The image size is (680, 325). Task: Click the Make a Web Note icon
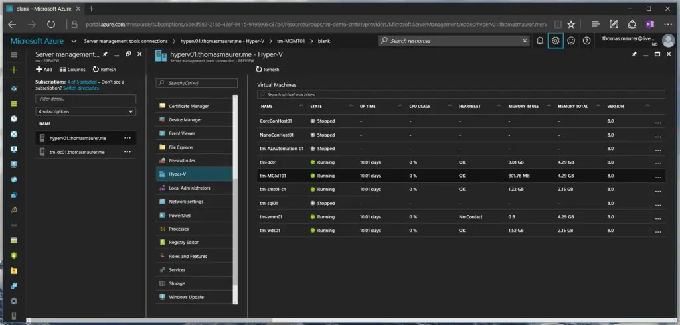point(614,25)
